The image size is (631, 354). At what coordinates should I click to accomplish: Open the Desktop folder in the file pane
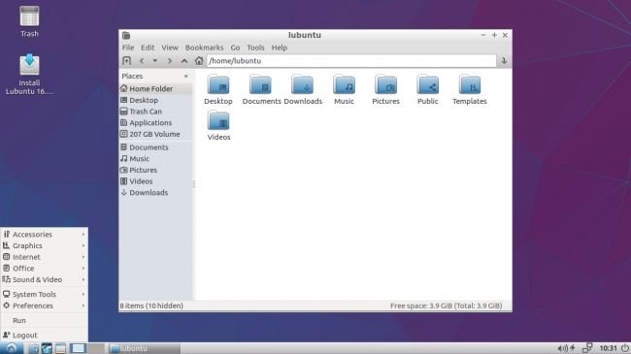[218, 85]
